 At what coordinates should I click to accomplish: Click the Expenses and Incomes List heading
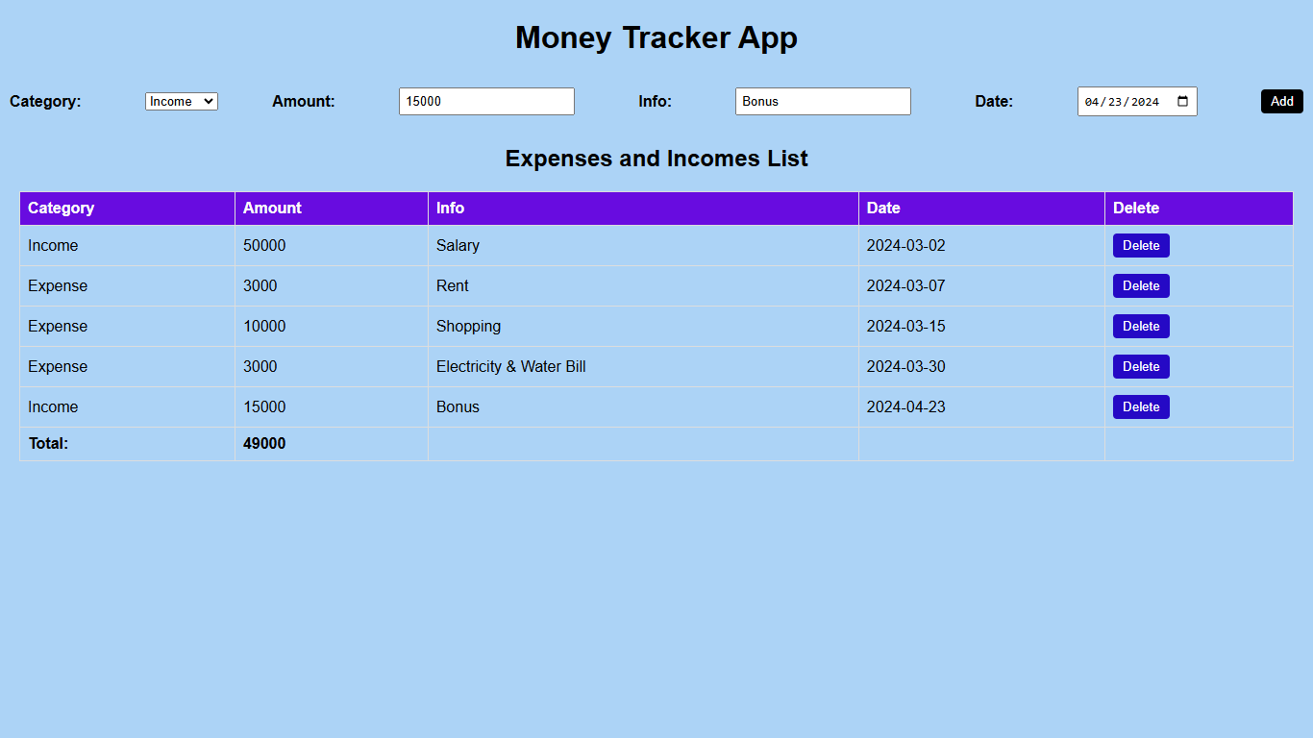(656, 159)
